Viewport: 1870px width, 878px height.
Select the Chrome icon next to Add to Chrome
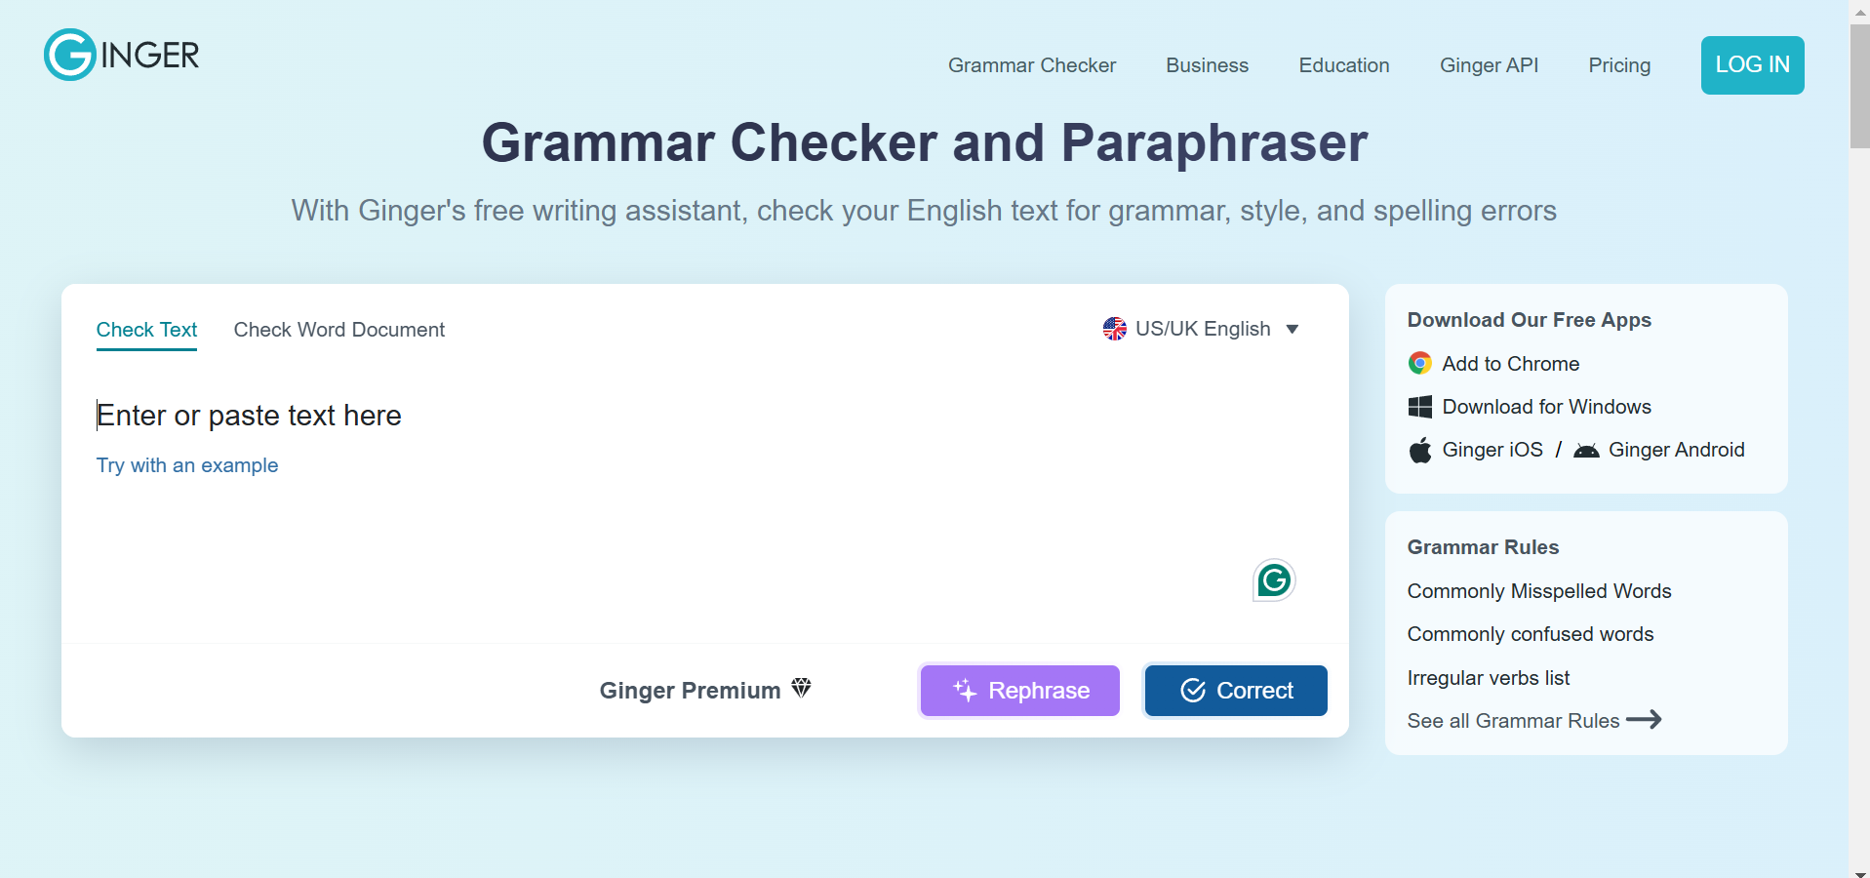(x=1421, y=363)
